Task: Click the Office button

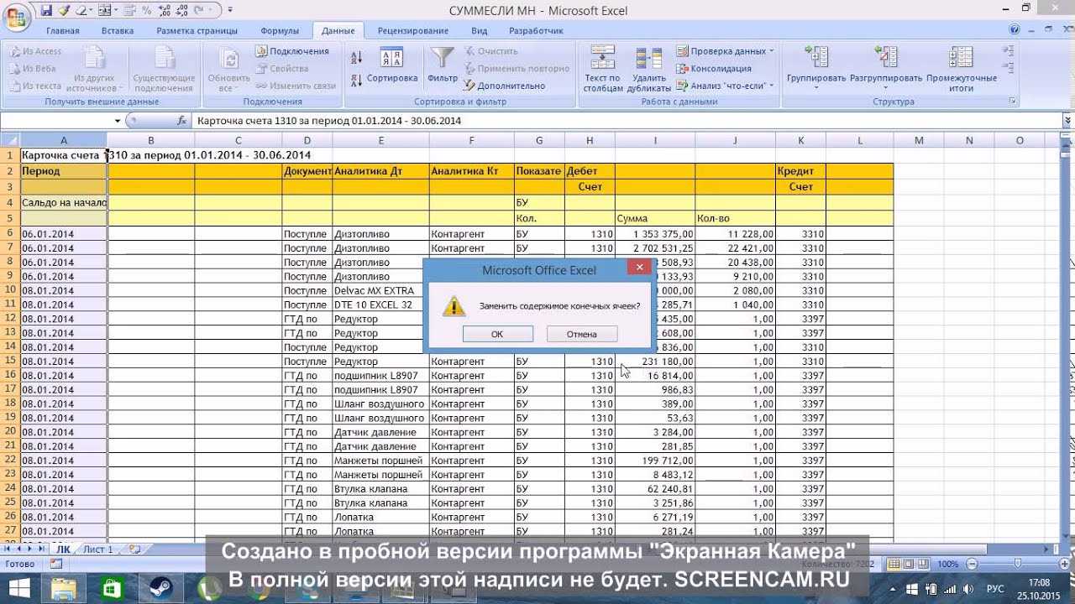Action: click(16, 17)
